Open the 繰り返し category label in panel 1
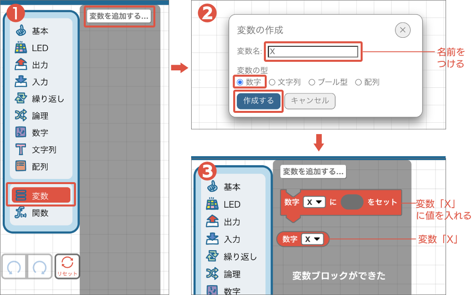Screen dimensions: 472x295 coord(48,99)
